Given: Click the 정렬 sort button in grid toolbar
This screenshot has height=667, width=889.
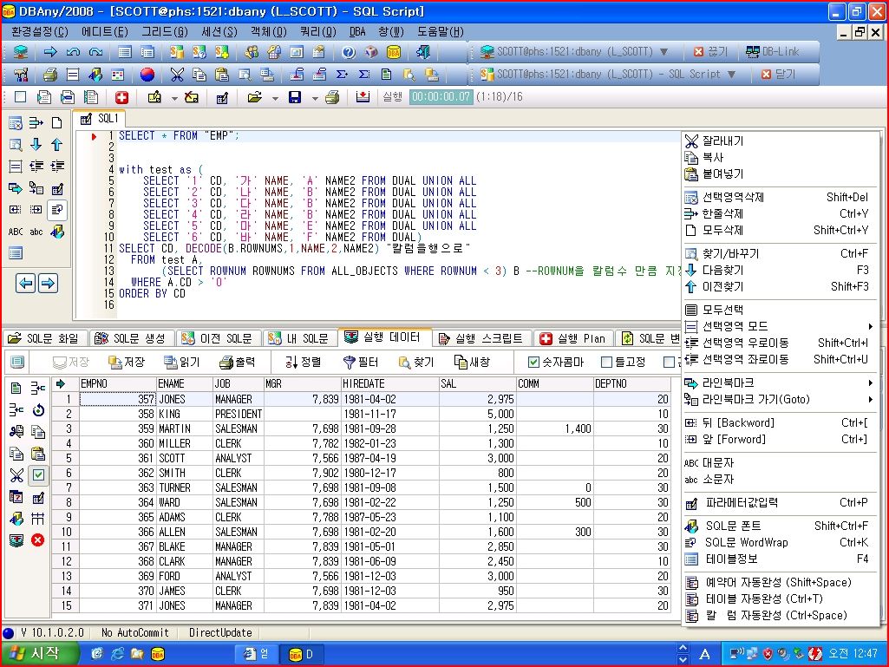Looking at the screenshot, I should tap(304, 362).
